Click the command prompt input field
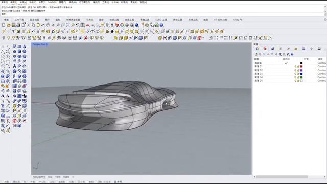327x184 pixels. [x=162, y=14]
